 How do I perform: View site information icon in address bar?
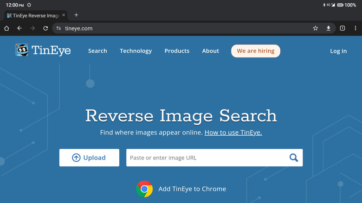point(58,28)
